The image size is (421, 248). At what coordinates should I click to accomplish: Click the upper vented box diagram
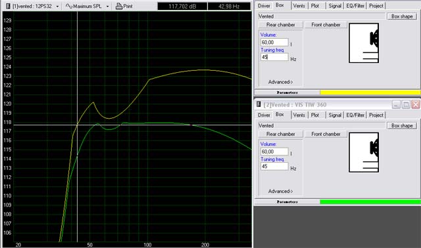coord(364,43)
